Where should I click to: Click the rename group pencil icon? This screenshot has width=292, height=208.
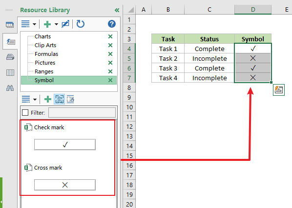click(65, 24)
